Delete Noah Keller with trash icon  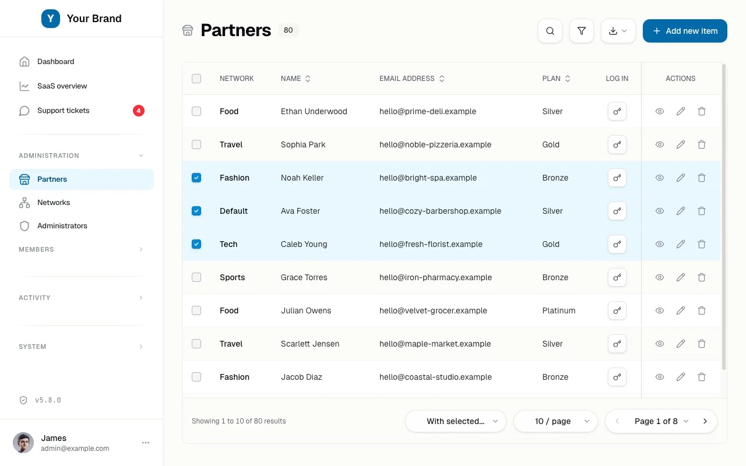tap(702, 178)
